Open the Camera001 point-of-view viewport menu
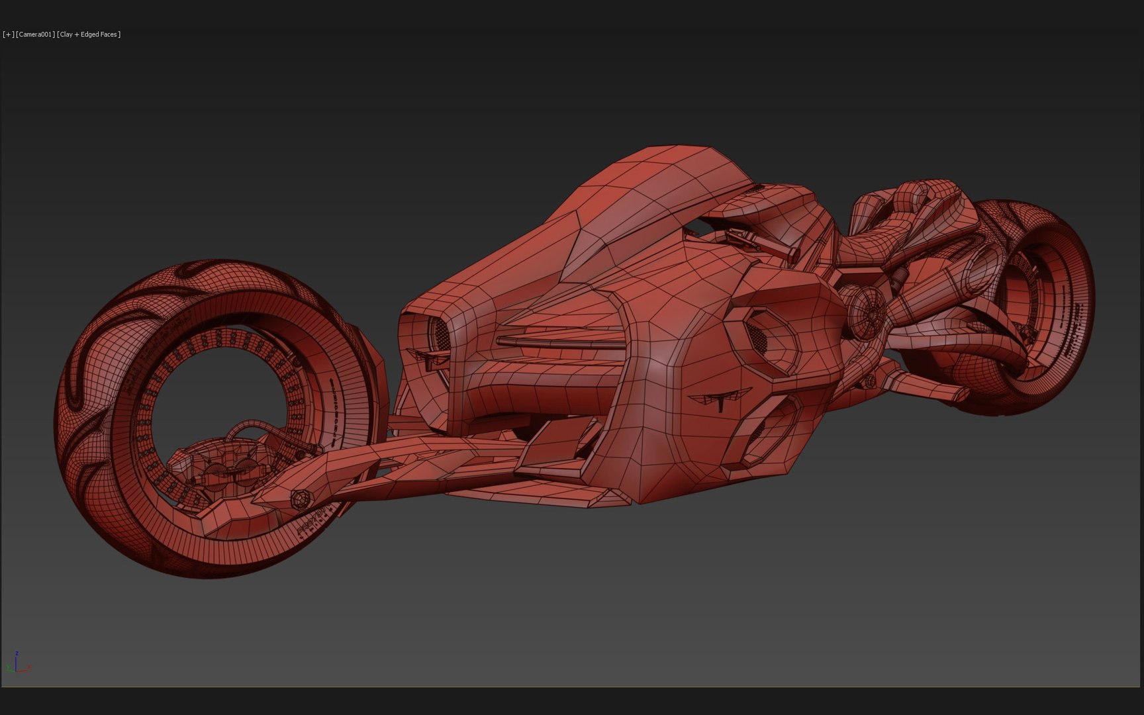 [36, 34]
